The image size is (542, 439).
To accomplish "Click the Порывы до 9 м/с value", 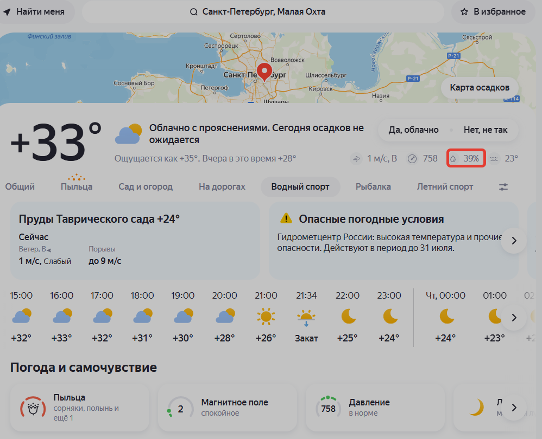I will (105, 261).
